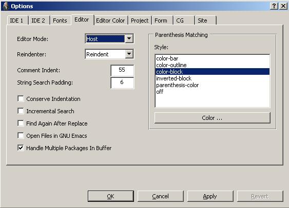The width and height of the screenshot is (289, 208).
Task: Click the Comment Indent field
Action: [122, 70]
